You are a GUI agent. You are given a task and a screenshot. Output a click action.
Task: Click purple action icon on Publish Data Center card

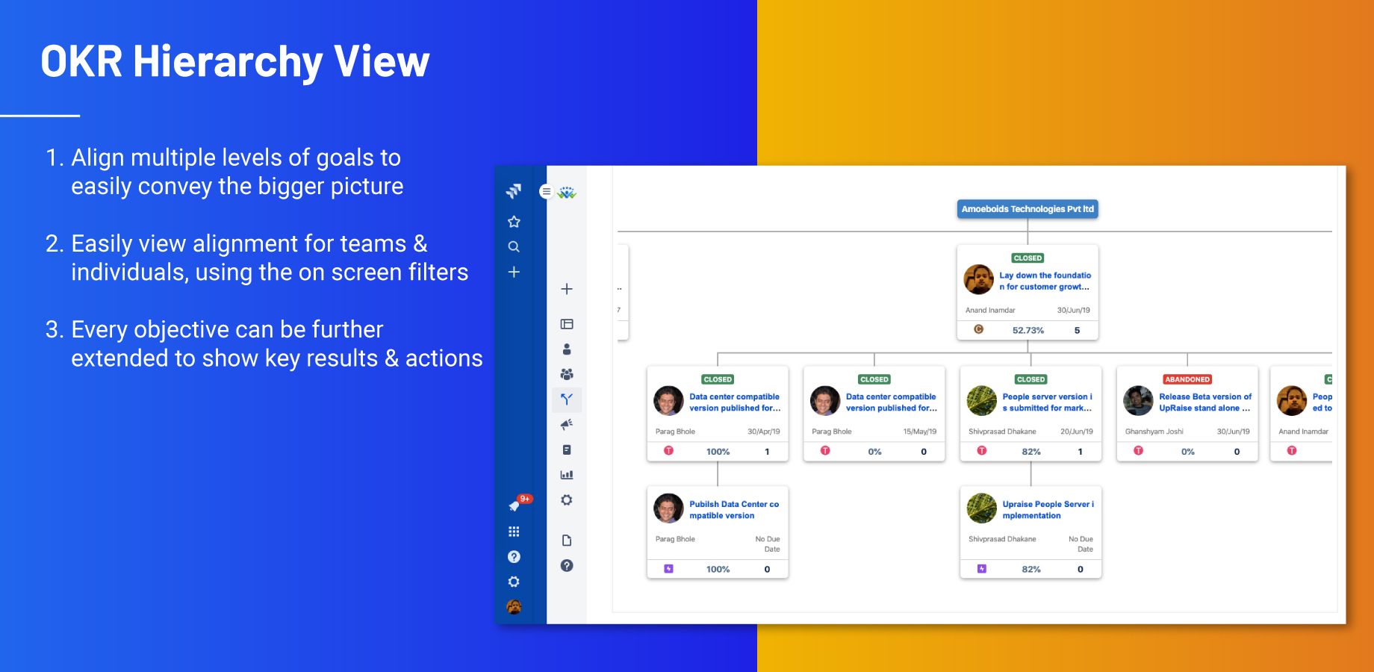pyautogui.click(x=668, y=569)
